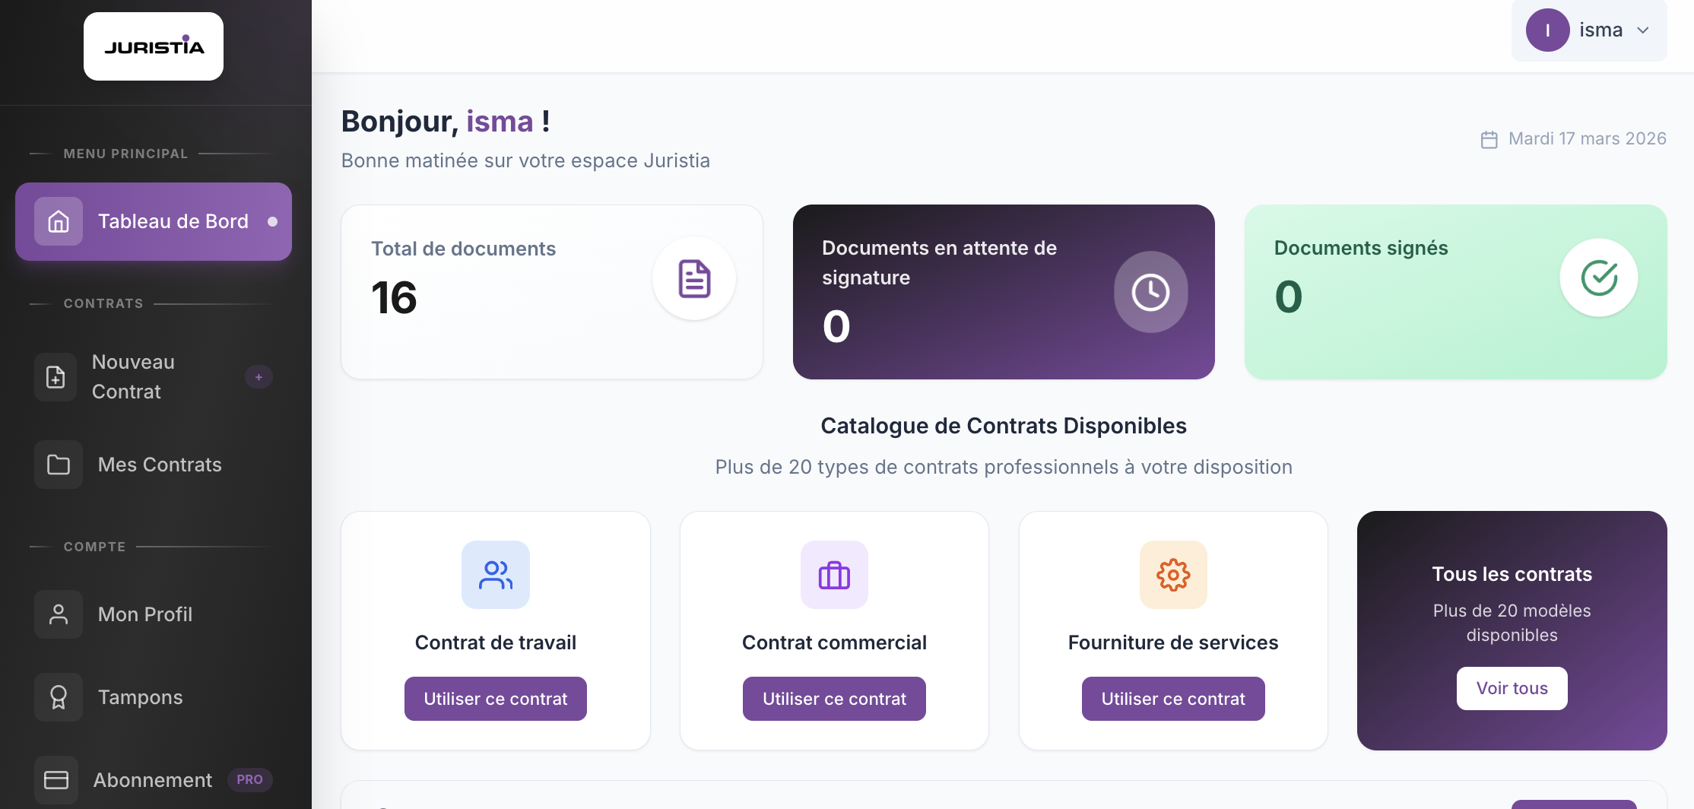This screenshot has width=1694, height=809.
Task: Click the PRO badge next to Abonnement
Action: tap(249, 780)
